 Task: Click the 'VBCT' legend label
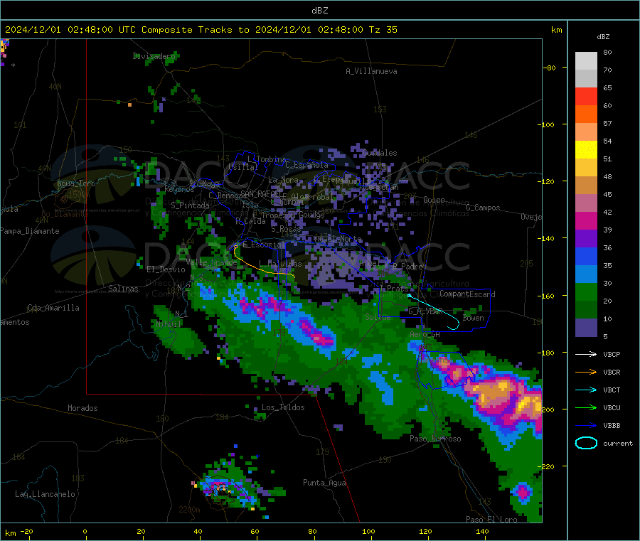point(612,390)
